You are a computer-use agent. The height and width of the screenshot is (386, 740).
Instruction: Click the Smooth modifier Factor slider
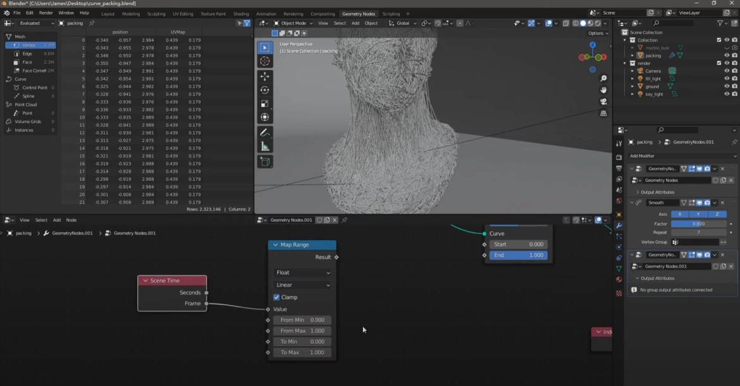pyautogui.click(x=698, y=224)
